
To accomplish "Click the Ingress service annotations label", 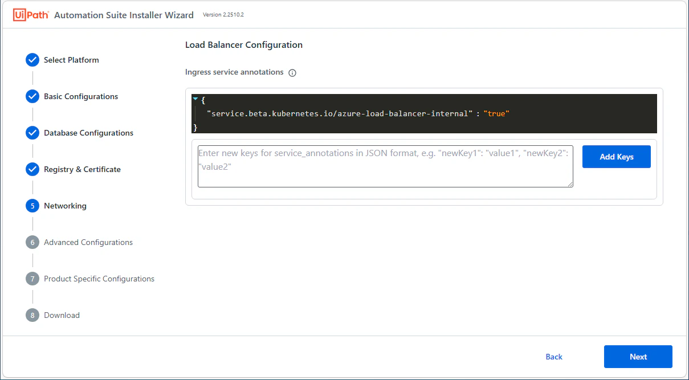I will 234,72.
